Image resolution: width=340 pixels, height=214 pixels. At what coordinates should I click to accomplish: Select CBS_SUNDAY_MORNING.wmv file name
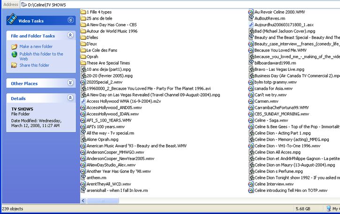282,114
